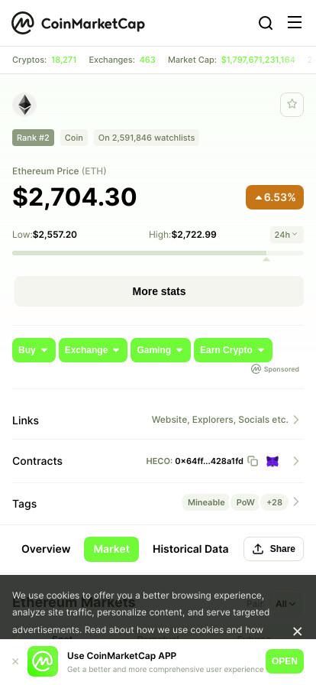This screenshot has width=316, height=685.
Task: Show the +28 additional tags
Action: [x=274, y=502]
